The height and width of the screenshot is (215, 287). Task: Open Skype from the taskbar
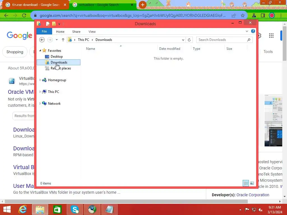(75, 209)
